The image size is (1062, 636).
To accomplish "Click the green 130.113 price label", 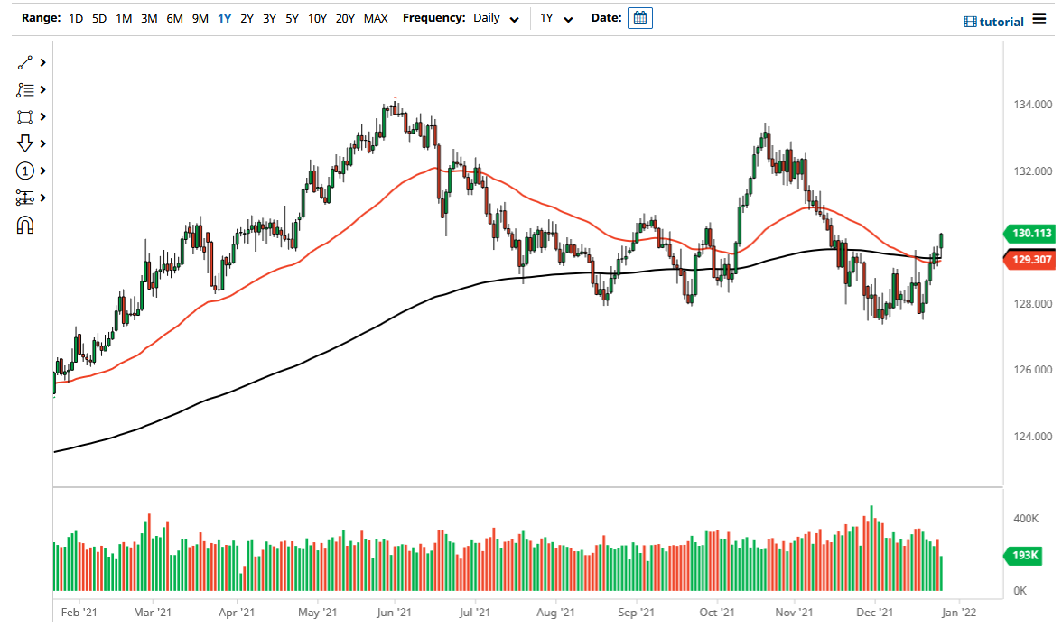I will point(1030,234).
